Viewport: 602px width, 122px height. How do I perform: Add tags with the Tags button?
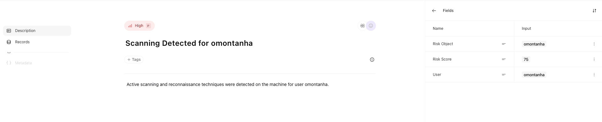coord(134,60)
